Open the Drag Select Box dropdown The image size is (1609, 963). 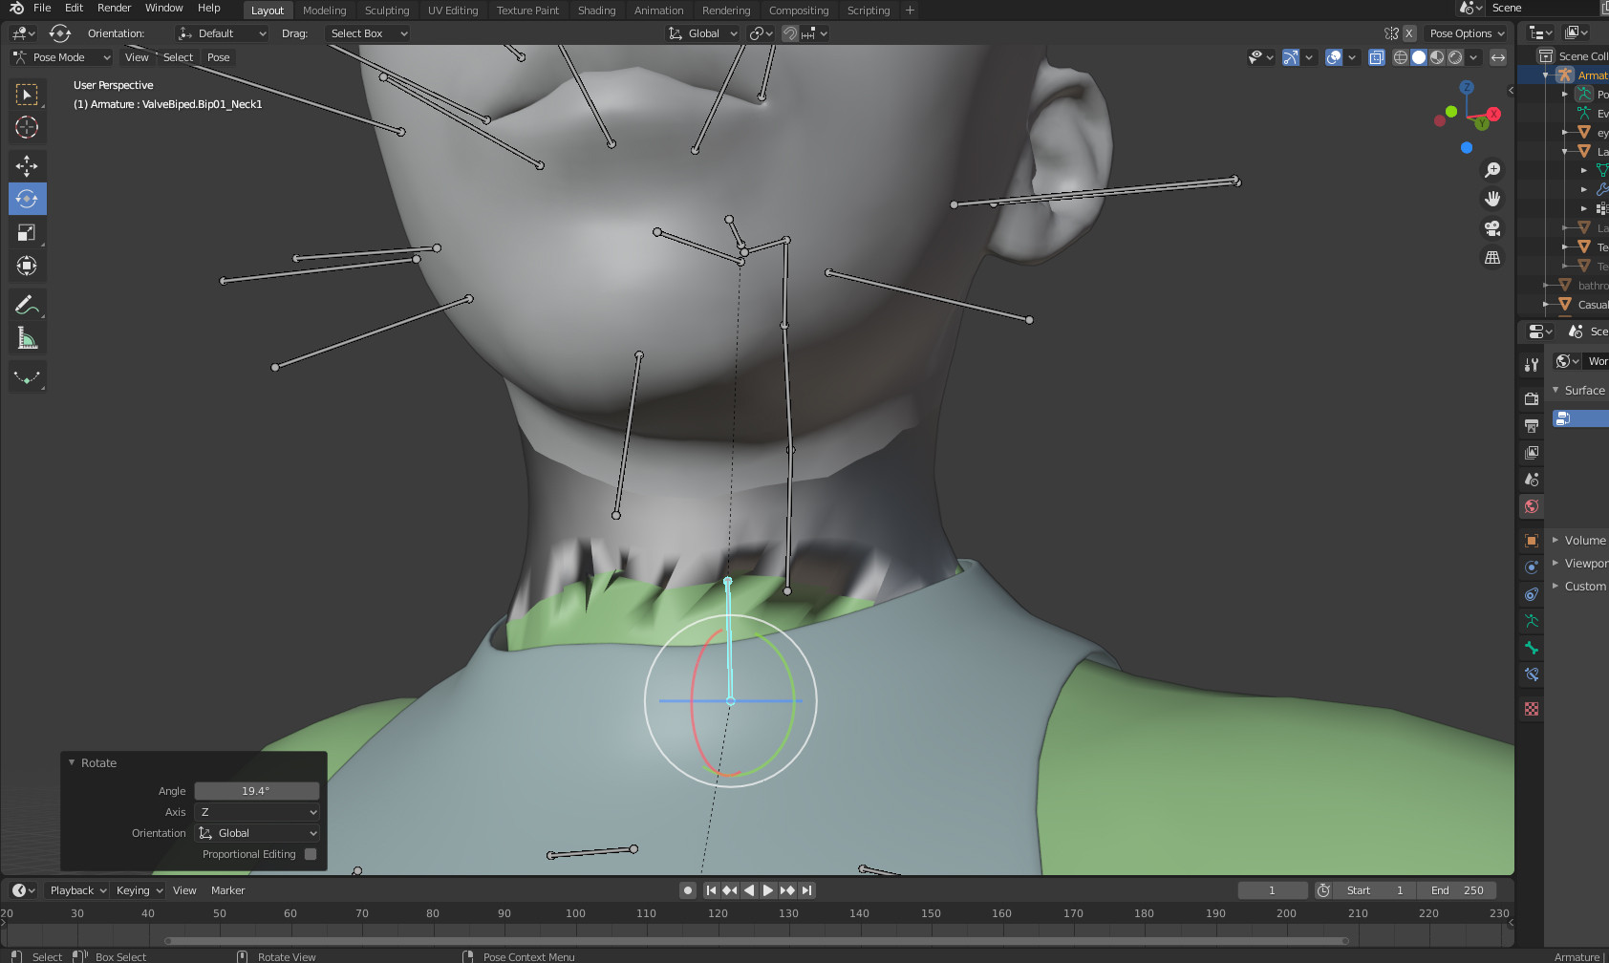click(x=368, y=33)
